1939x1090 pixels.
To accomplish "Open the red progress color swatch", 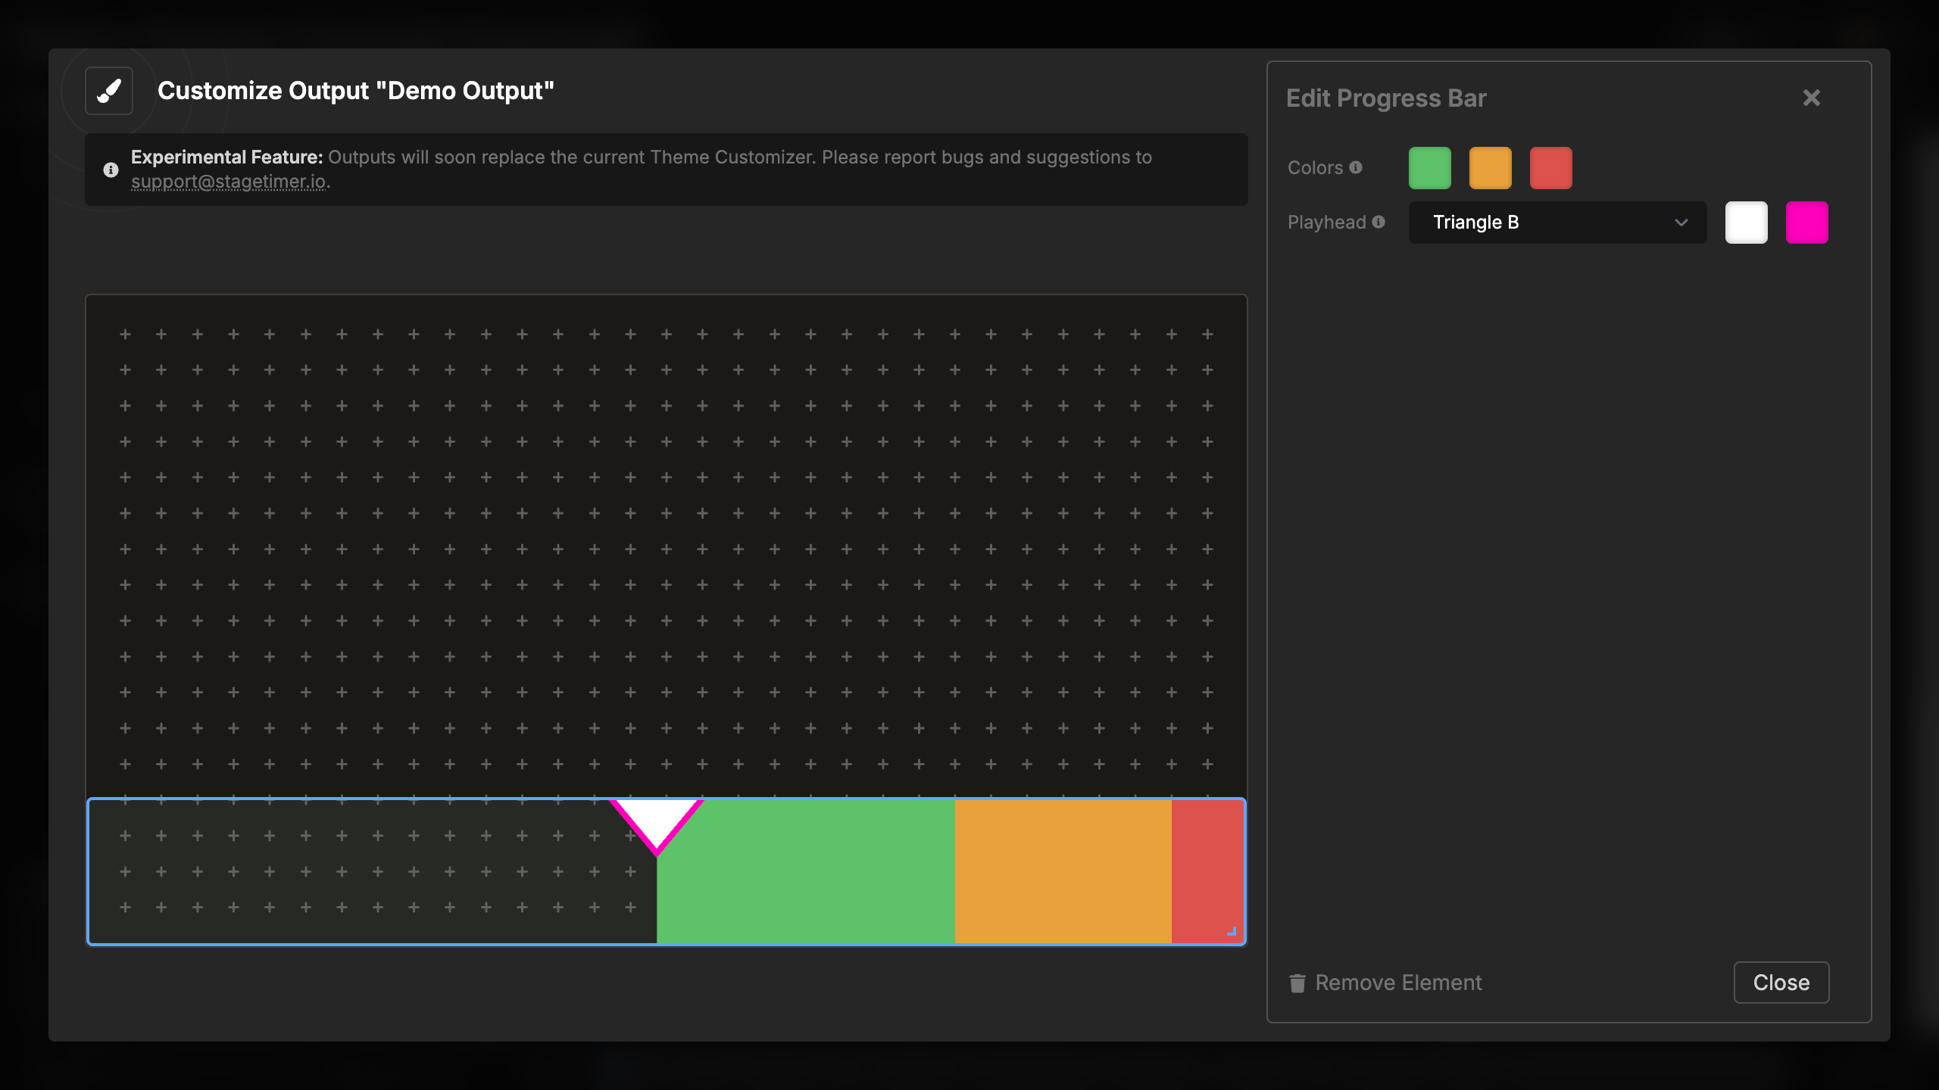I will click(1550, 167).
